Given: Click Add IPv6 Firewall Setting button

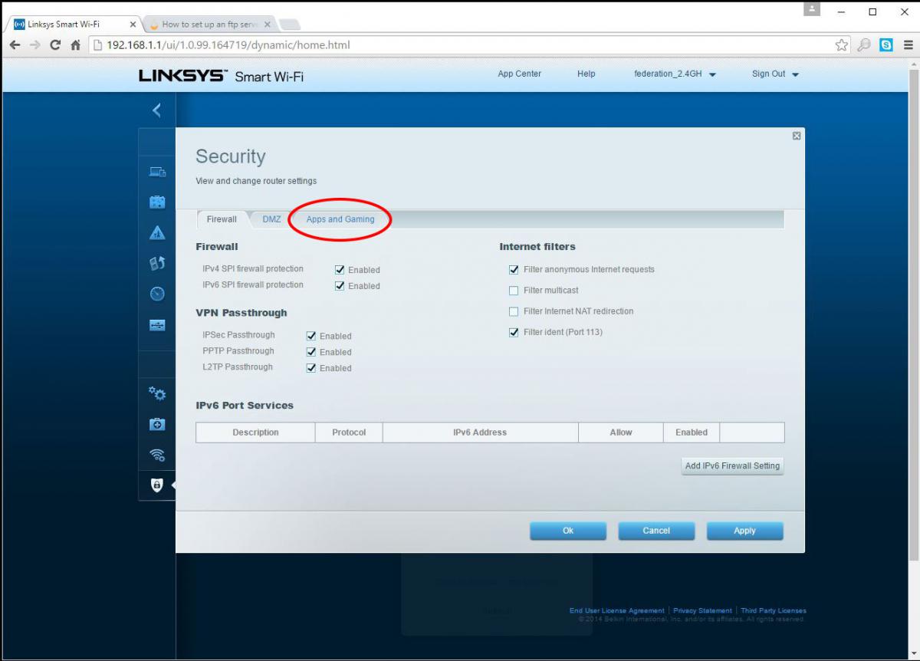Looking at the screenshot, I should [x=732, y=465].
